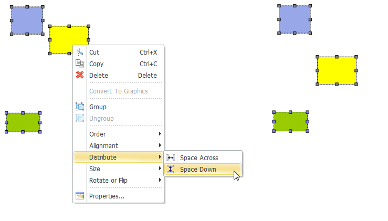Choose Distribute from the context menu
388x221 pixels.
pos(103,157)
